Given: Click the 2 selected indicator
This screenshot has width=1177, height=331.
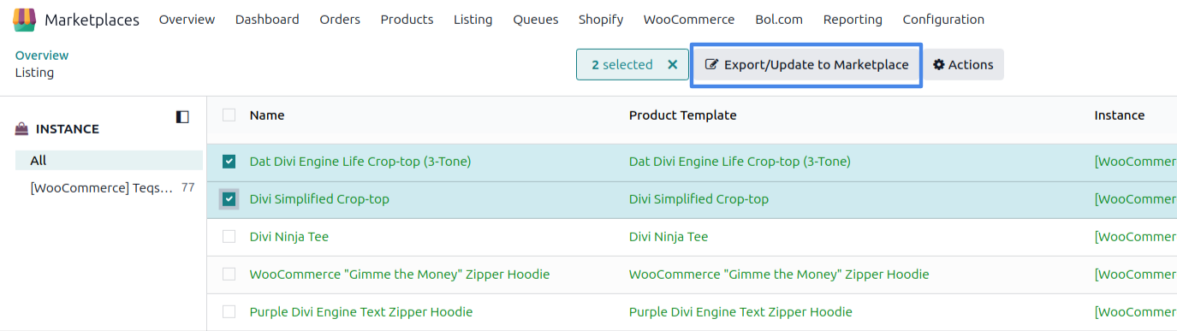Looking at the screenshot, I should [622, 65].
